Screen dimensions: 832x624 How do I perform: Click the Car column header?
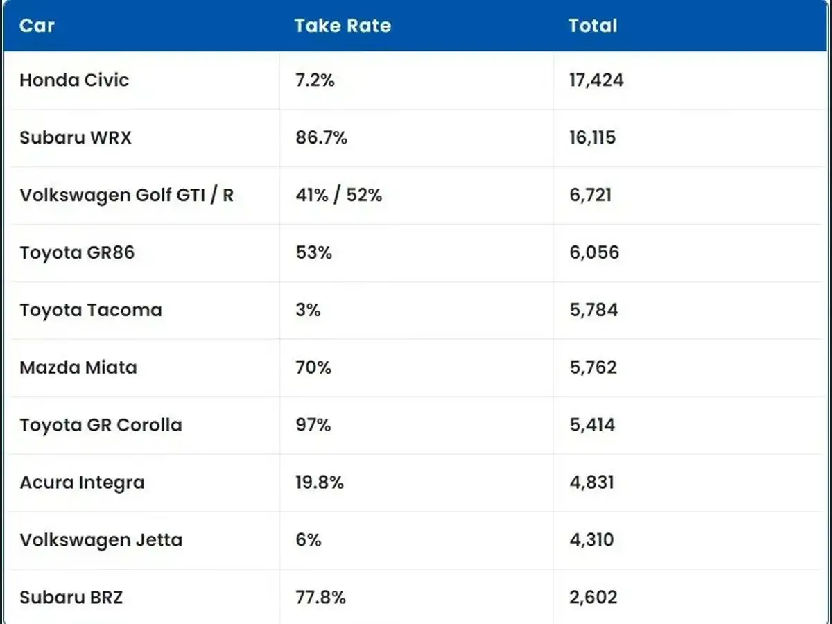coord(37,26)
